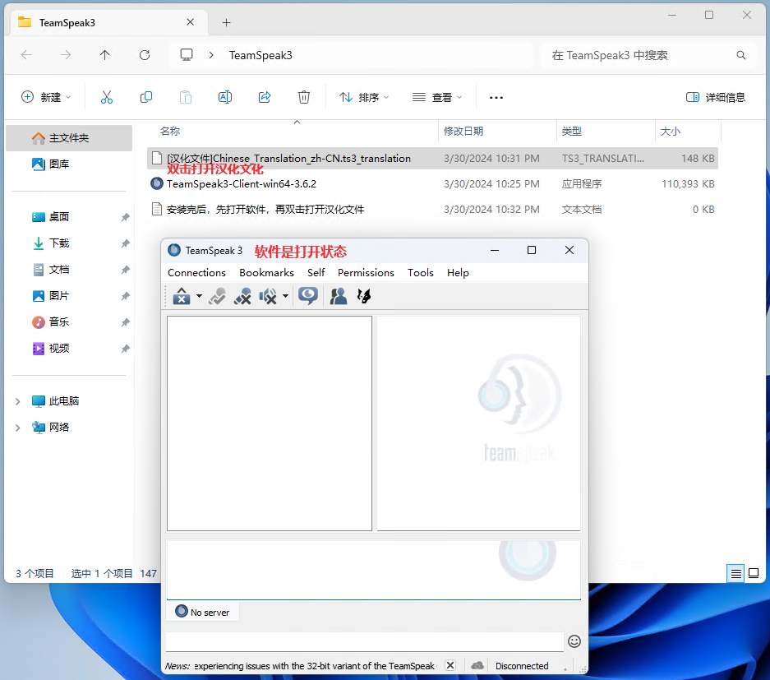Toggle the Details pane (详细信息) button
770x680 pixels.
(x=716, y=97)
